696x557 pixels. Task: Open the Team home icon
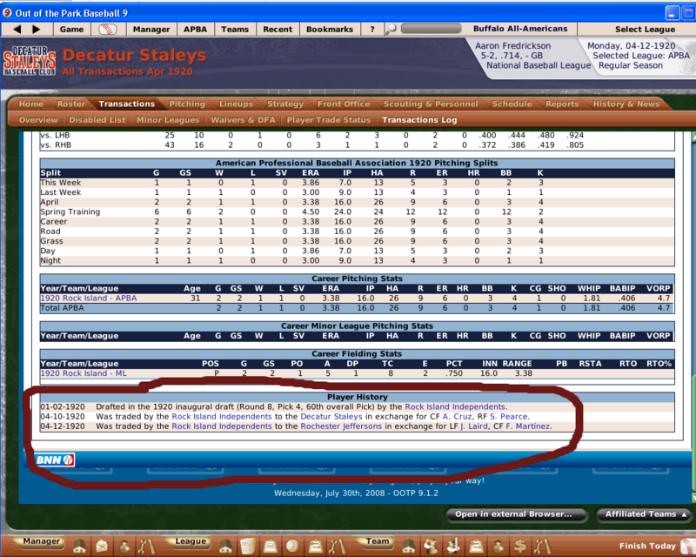(x=409, y=546)
